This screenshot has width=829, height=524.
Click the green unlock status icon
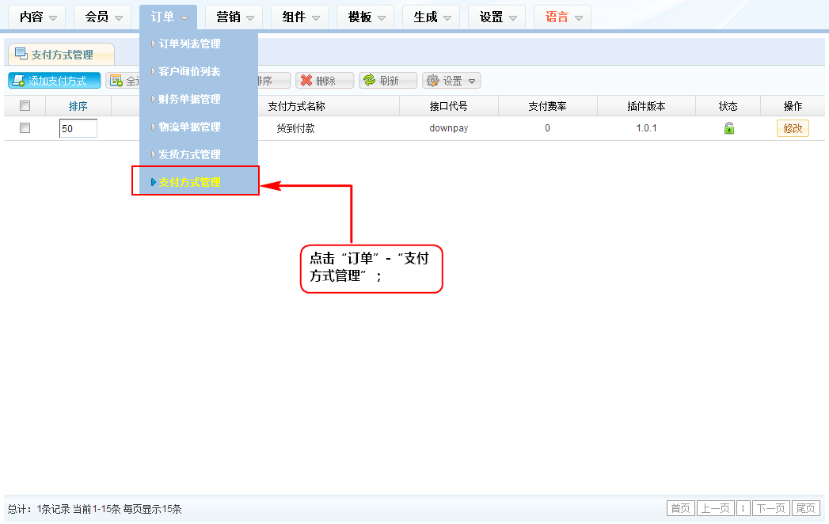(x=728, y=128)
